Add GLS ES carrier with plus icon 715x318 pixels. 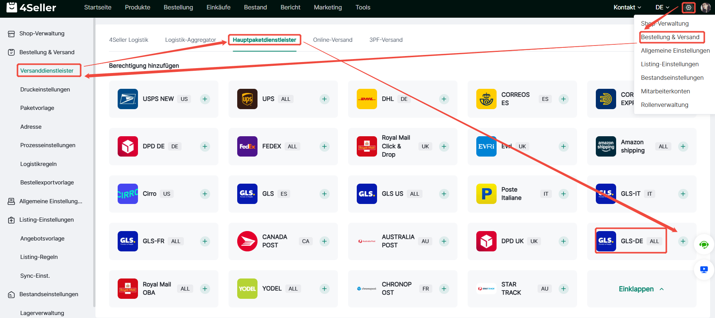point(324,194)
